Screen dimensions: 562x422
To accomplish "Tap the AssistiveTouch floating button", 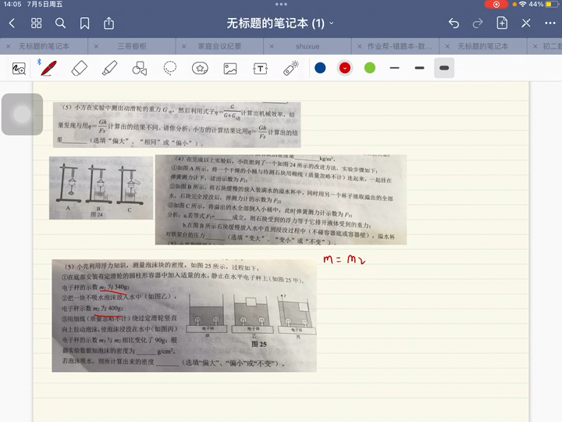I will click(22, 114).
